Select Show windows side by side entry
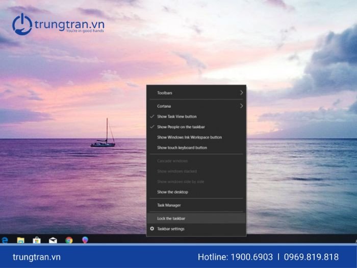This screenshot has height=268, width=357. (196, 182)
